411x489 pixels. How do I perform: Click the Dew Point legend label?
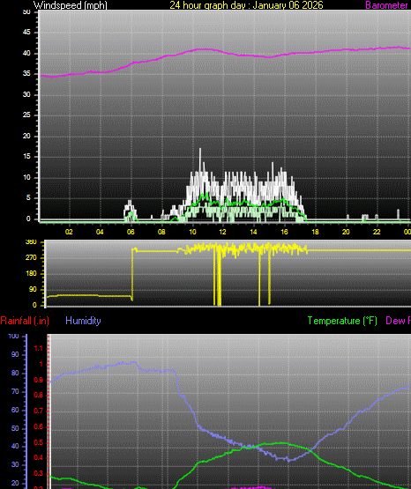(x=398, y=321)
